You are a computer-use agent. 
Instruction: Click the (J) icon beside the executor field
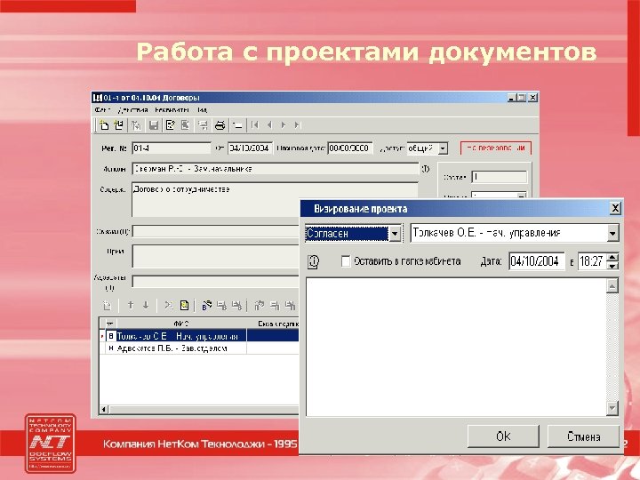click(425, 169)
